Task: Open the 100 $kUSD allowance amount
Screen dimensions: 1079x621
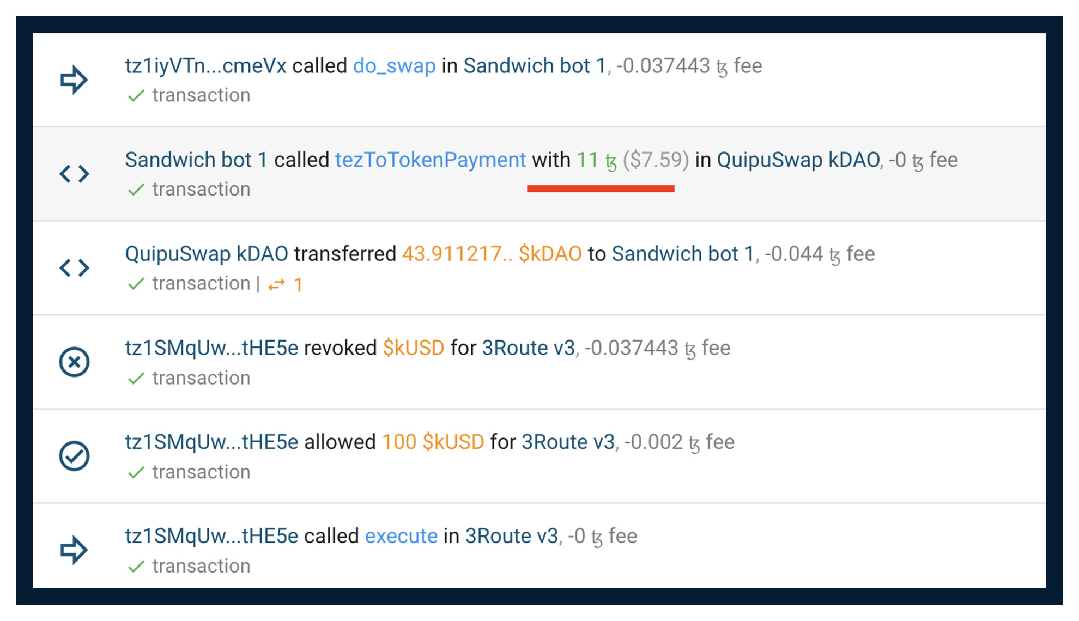Action: coord(433,442)
